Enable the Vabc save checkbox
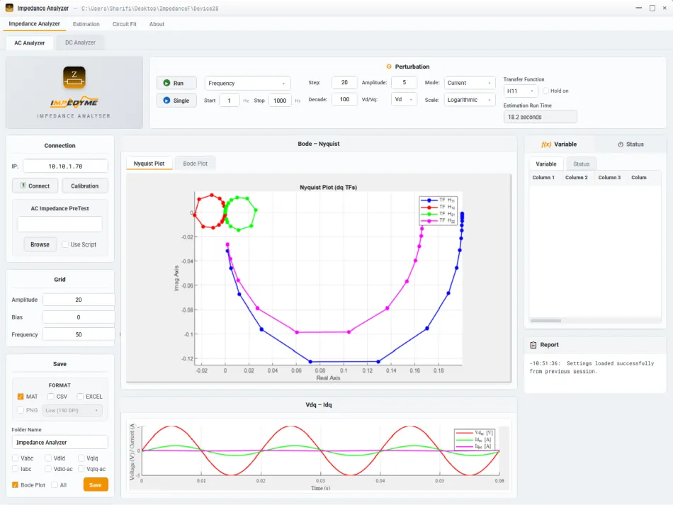This screenshot has height=505, width=673. 15,458
